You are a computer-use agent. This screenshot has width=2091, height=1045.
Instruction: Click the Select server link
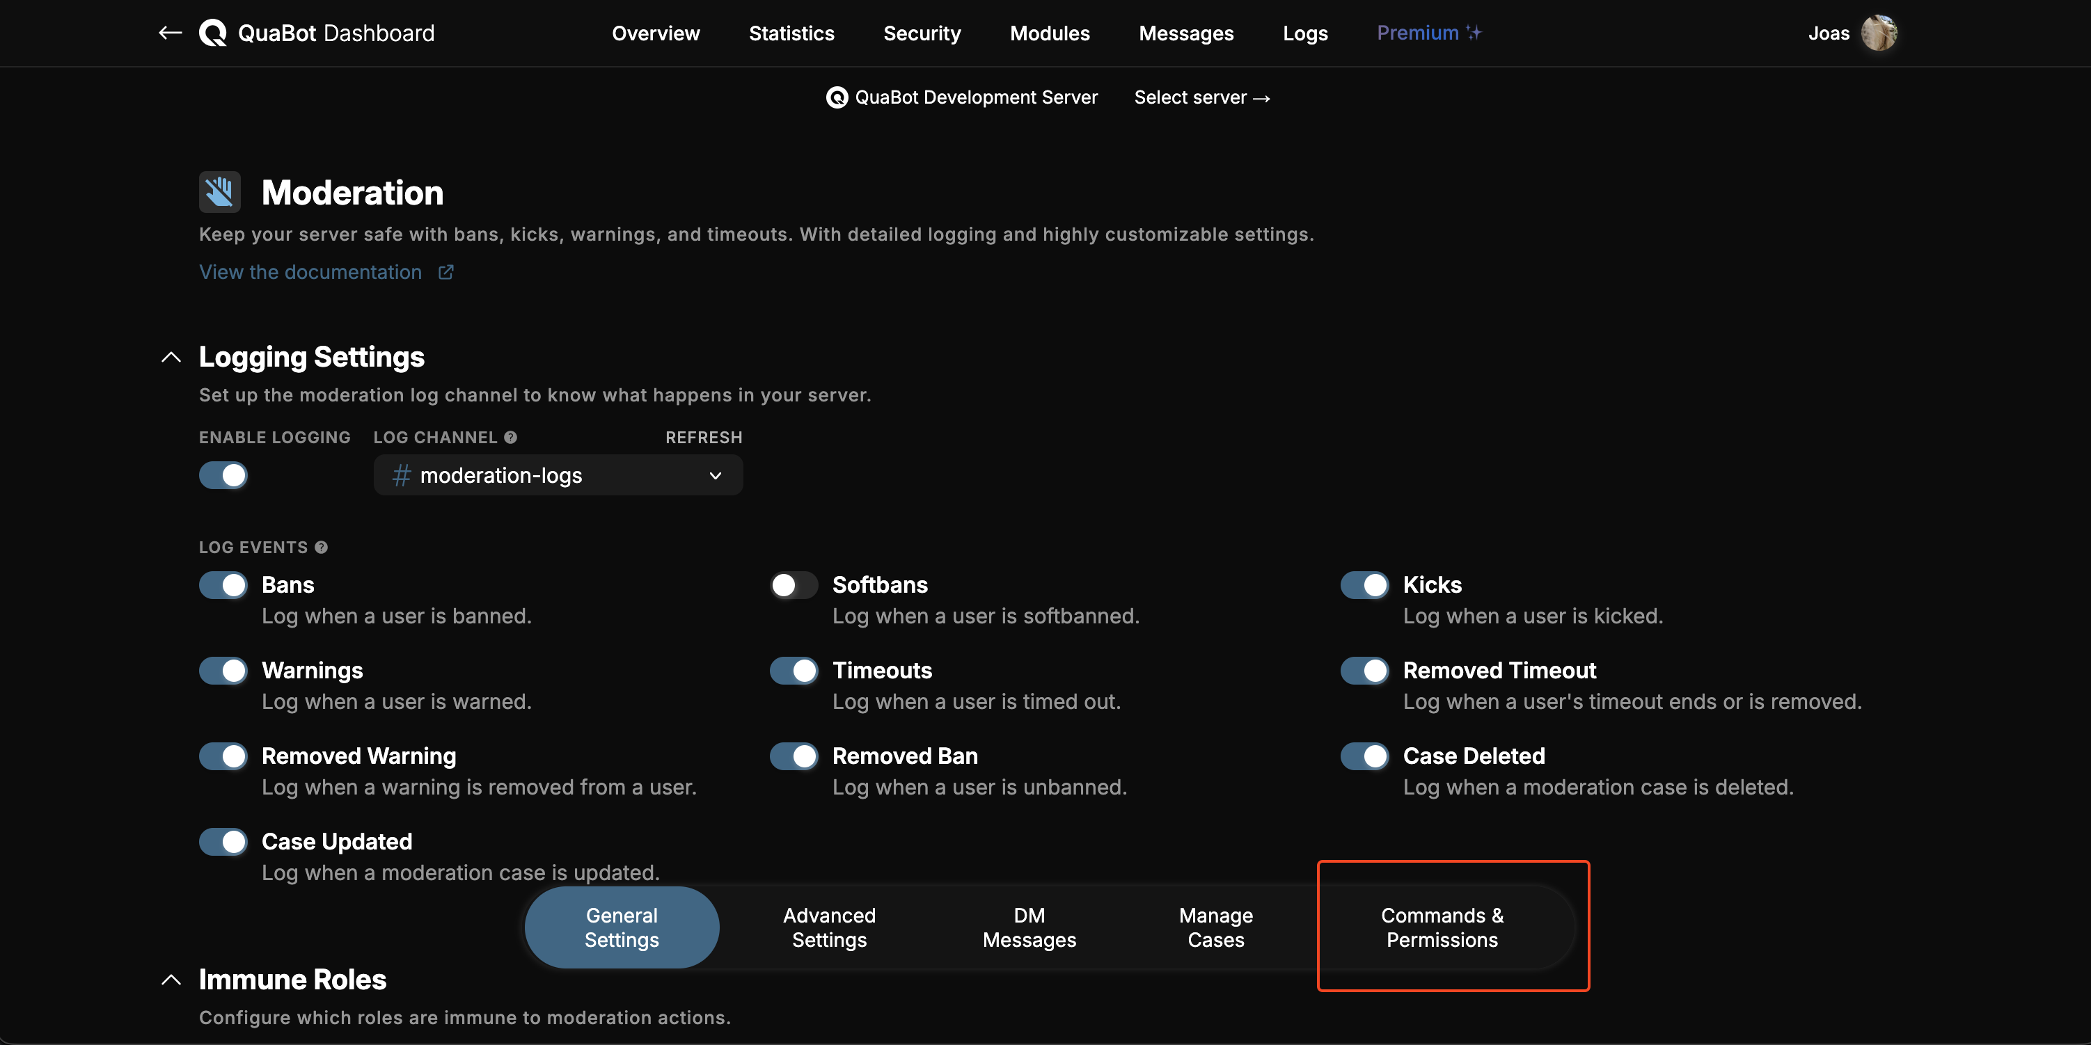click(1202, 97)
